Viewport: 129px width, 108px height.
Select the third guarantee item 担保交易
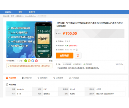(88, 64)
